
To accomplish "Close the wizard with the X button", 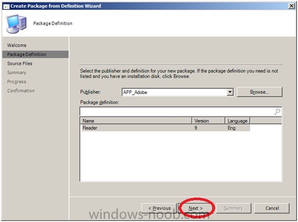I will (x=291, y=6).
